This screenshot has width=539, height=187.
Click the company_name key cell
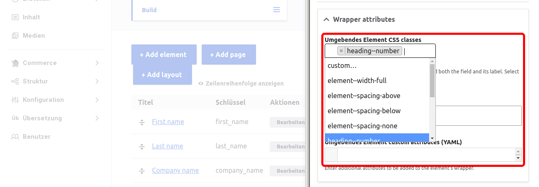pos(239,170)
